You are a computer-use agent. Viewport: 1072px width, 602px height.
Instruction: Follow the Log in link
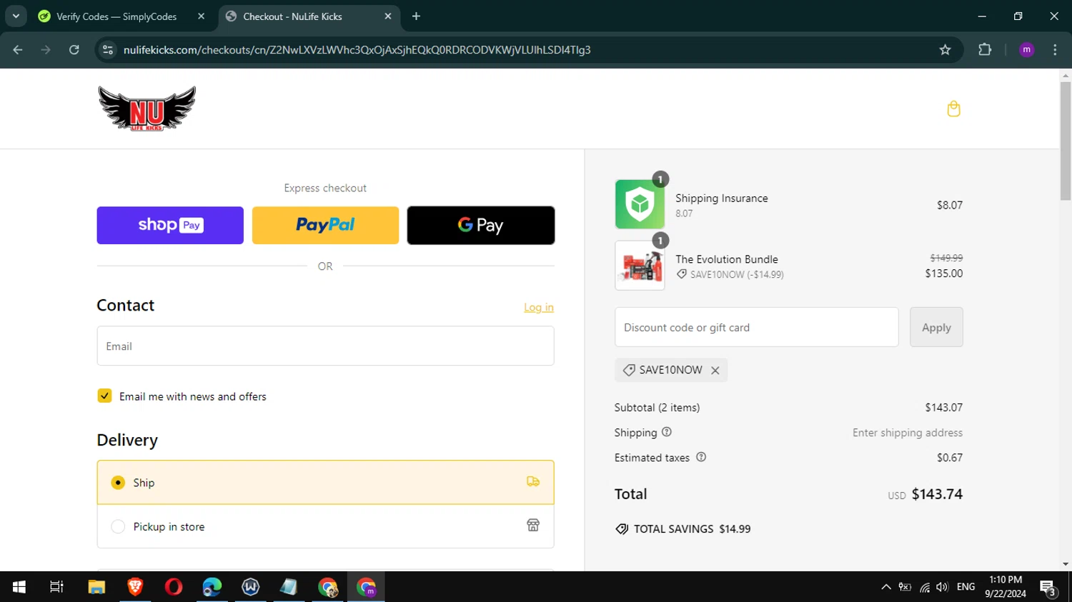click(x=539, y=307)
